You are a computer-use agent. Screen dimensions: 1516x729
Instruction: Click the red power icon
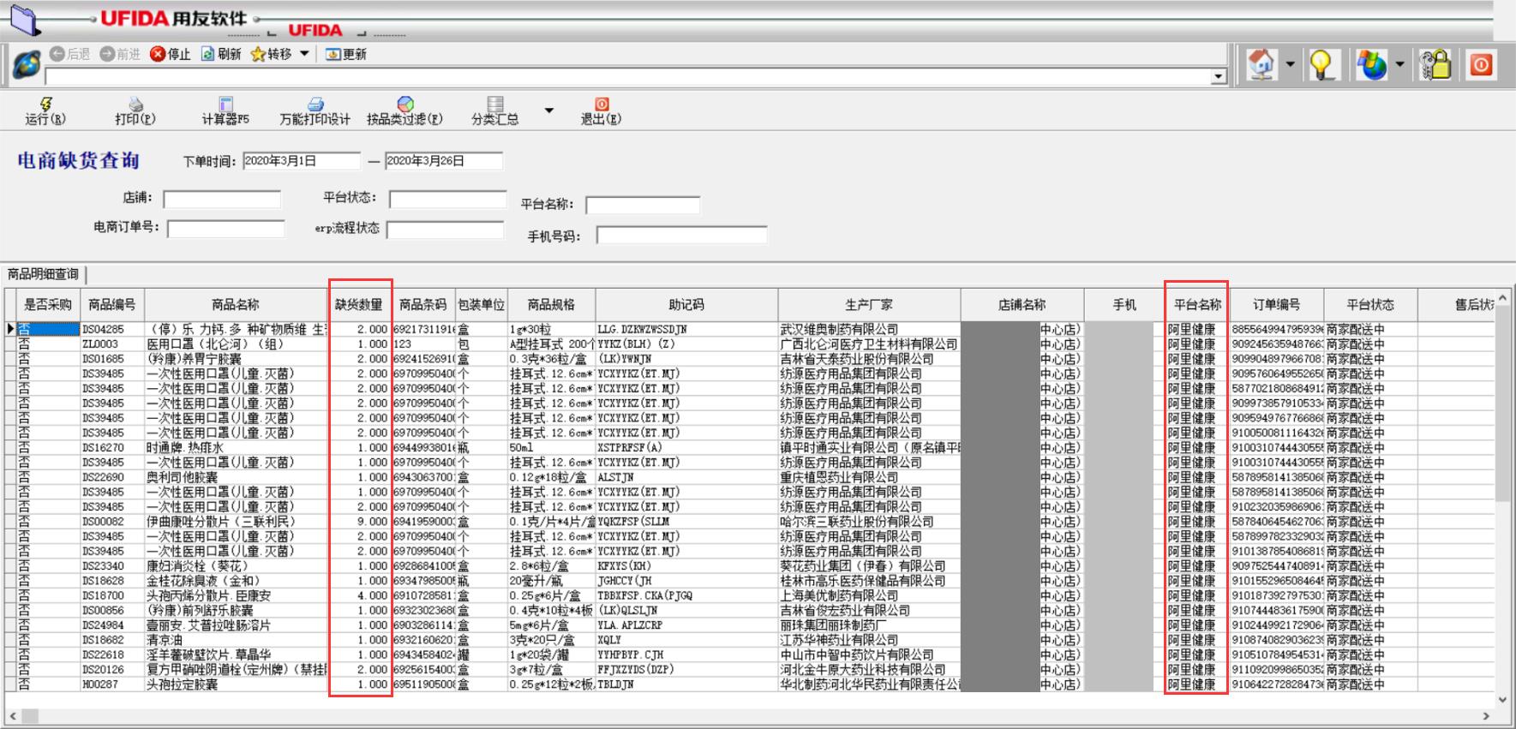pos(1482,65)
